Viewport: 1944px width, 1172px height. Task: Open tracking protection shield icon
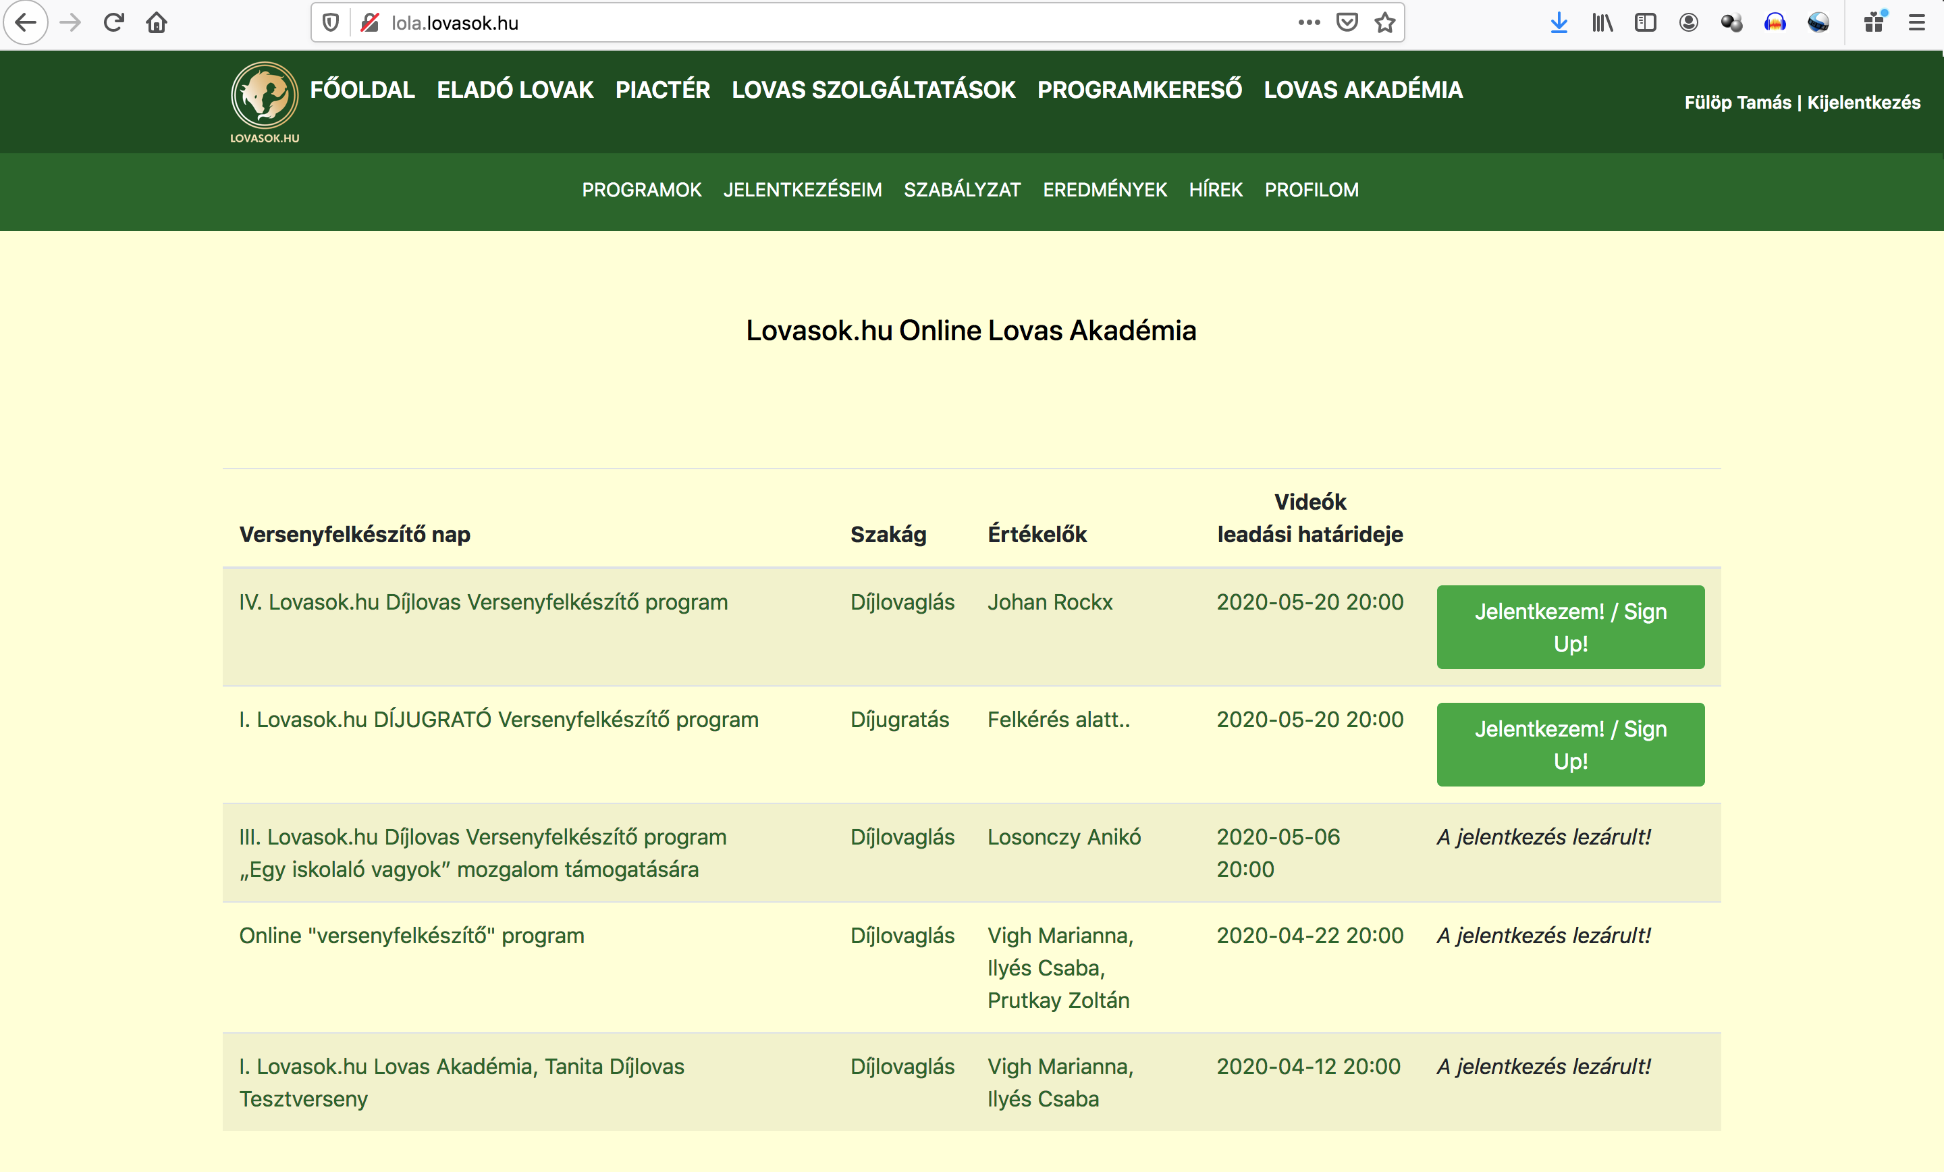tap(331, 23)
